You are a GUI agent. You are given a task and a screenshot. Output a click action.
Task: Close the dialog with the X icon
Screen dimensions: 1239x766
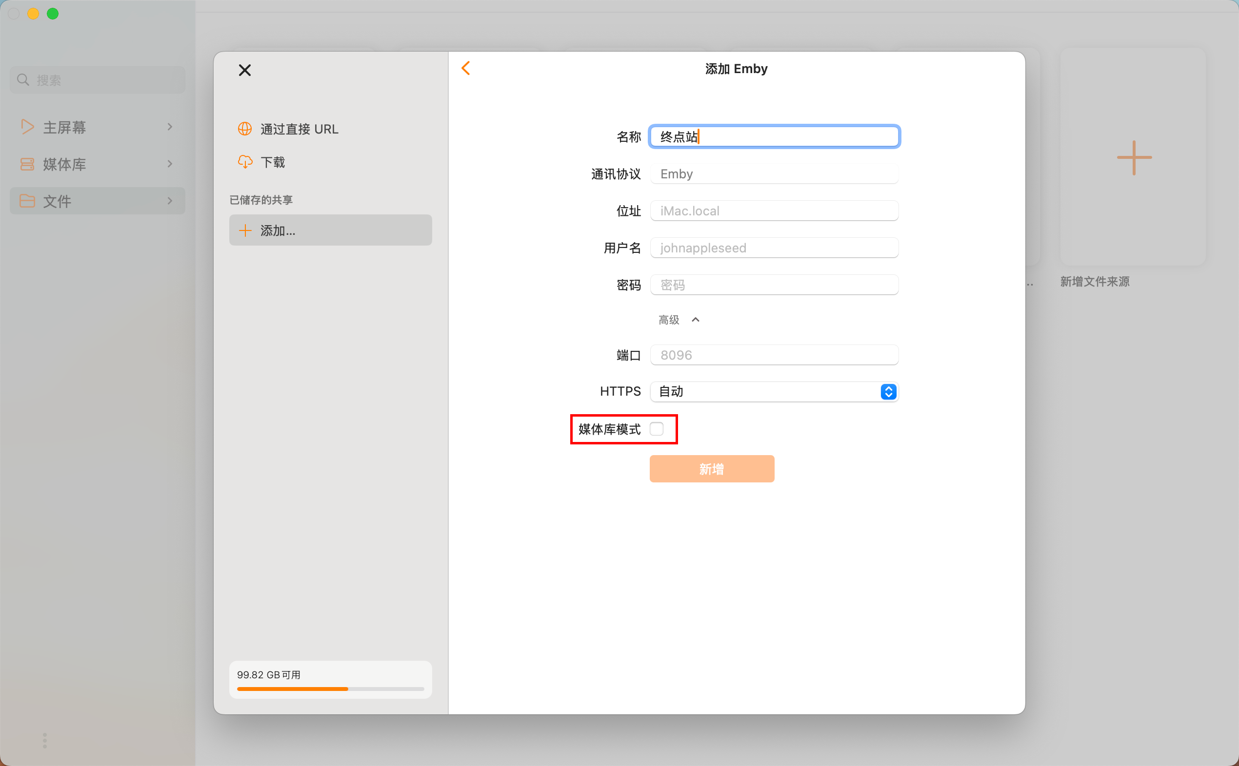(244, 71)
